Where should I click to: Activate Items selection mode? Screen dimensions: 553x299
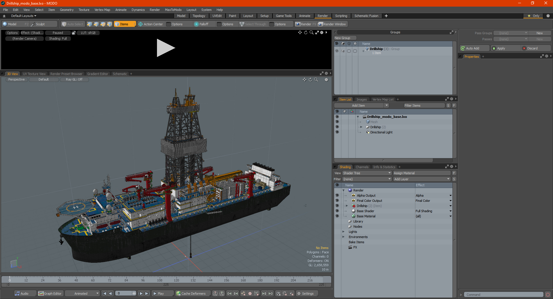125,24
